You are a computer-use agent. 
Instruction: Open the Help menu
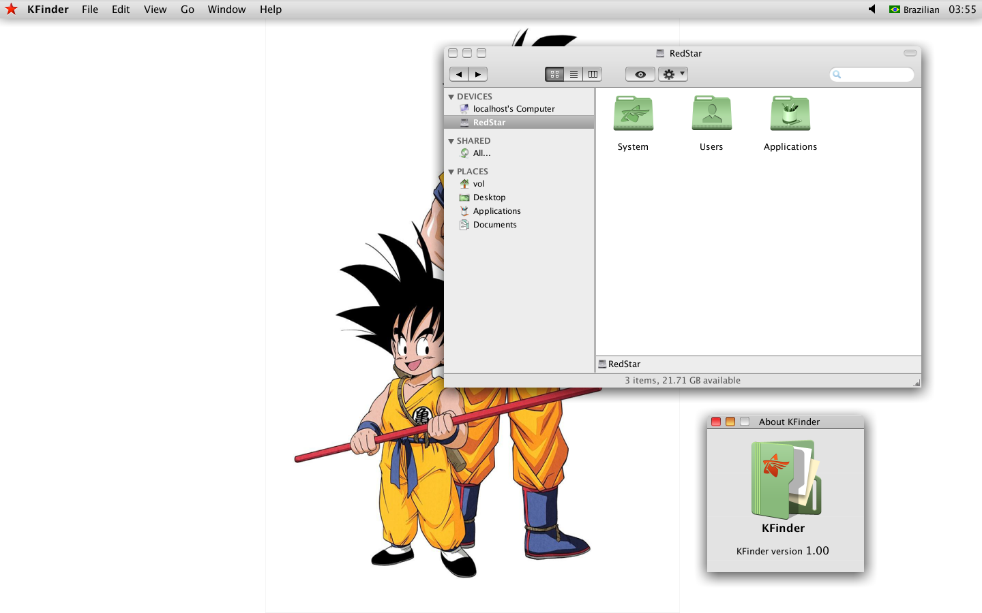point(271,10)
